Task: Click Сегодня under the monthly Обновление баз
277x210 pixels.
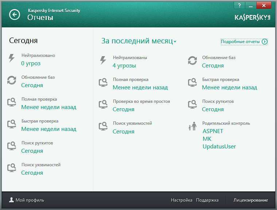Action: (x=213, y=66)
